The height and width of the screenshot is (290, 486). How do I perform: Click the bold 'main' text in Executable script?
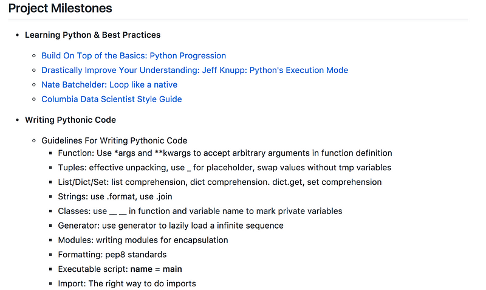(x=171, y=269)
